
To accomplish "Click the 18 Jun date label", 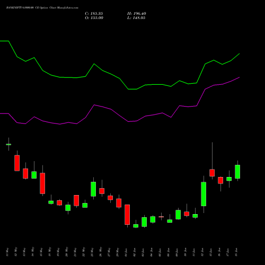I will click(x=236, y=252).
